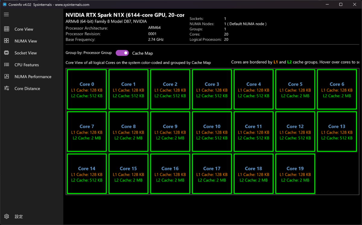Switch to Socket View
Viewport: 362px width, 225px height.
[32, 53]
